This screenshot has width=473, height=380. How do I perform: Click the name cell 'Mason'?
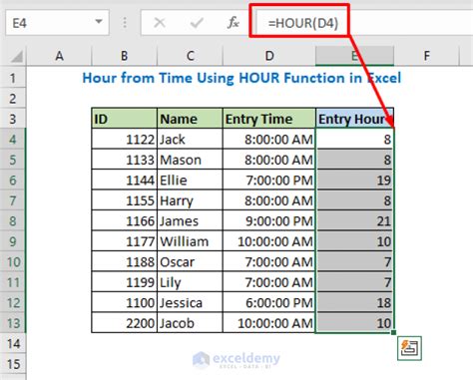pyautogui.click(x=190, y=160)
